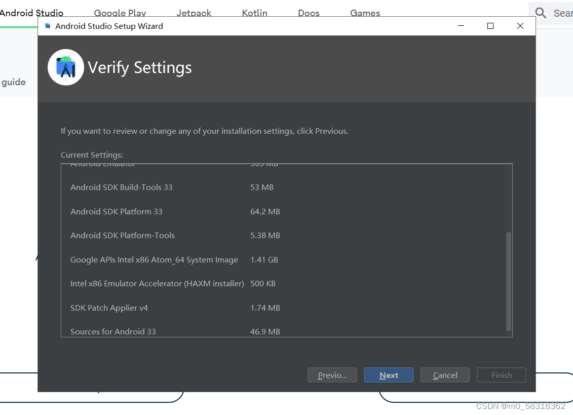This screenshot has width=573, height=415.
Task: Maximize the Setup Wizard window
Action: (490, 26)
